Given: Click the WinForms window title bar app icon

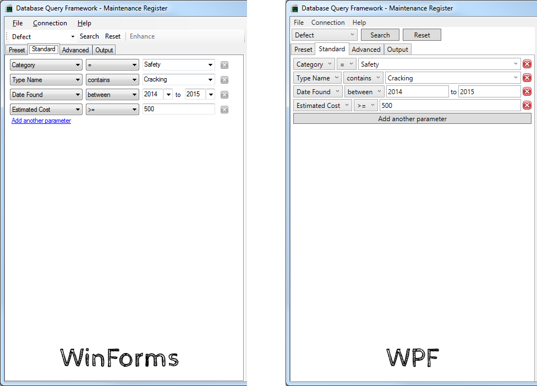Looking at the screenshot, I should click(x=9, y=9).
